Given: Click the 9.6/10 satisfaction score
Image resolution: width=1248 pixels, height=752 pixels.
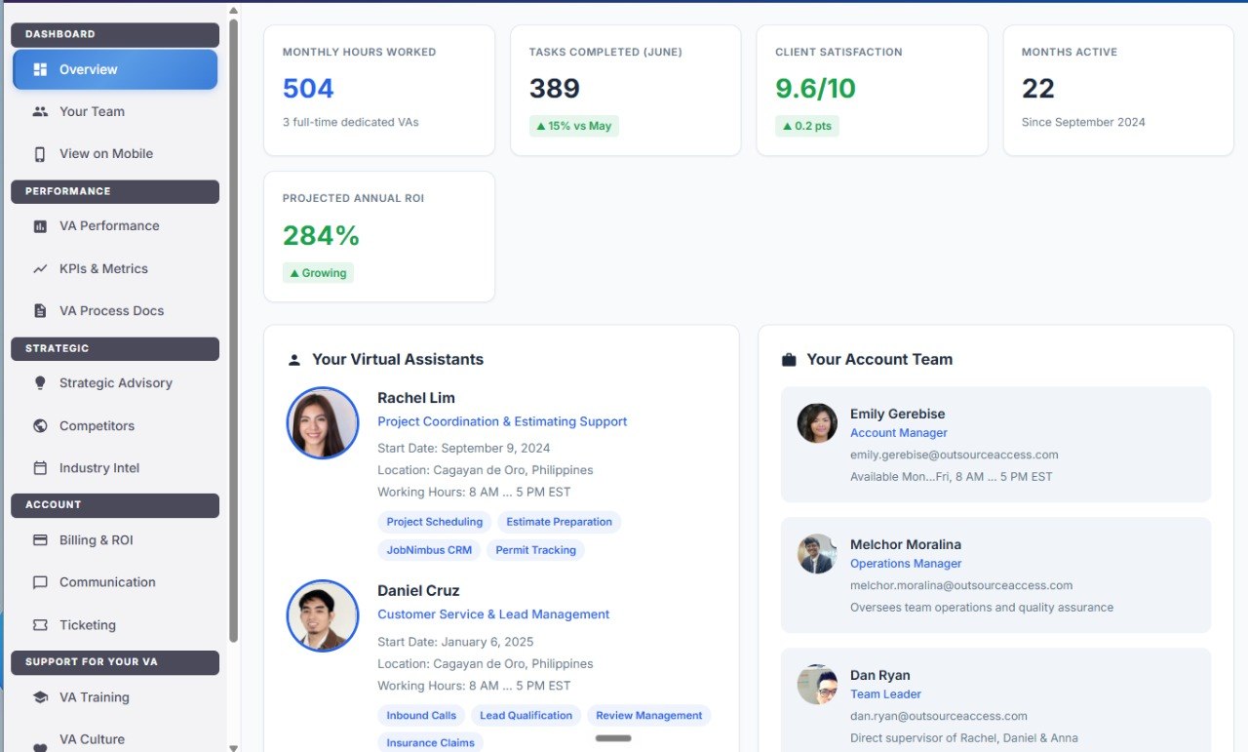Looking at the screenshot, I should click(x=815, y=89).
